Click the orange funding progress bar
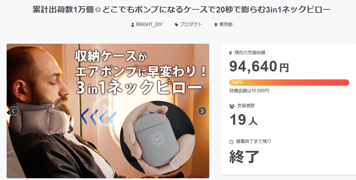 click(289, 83)
